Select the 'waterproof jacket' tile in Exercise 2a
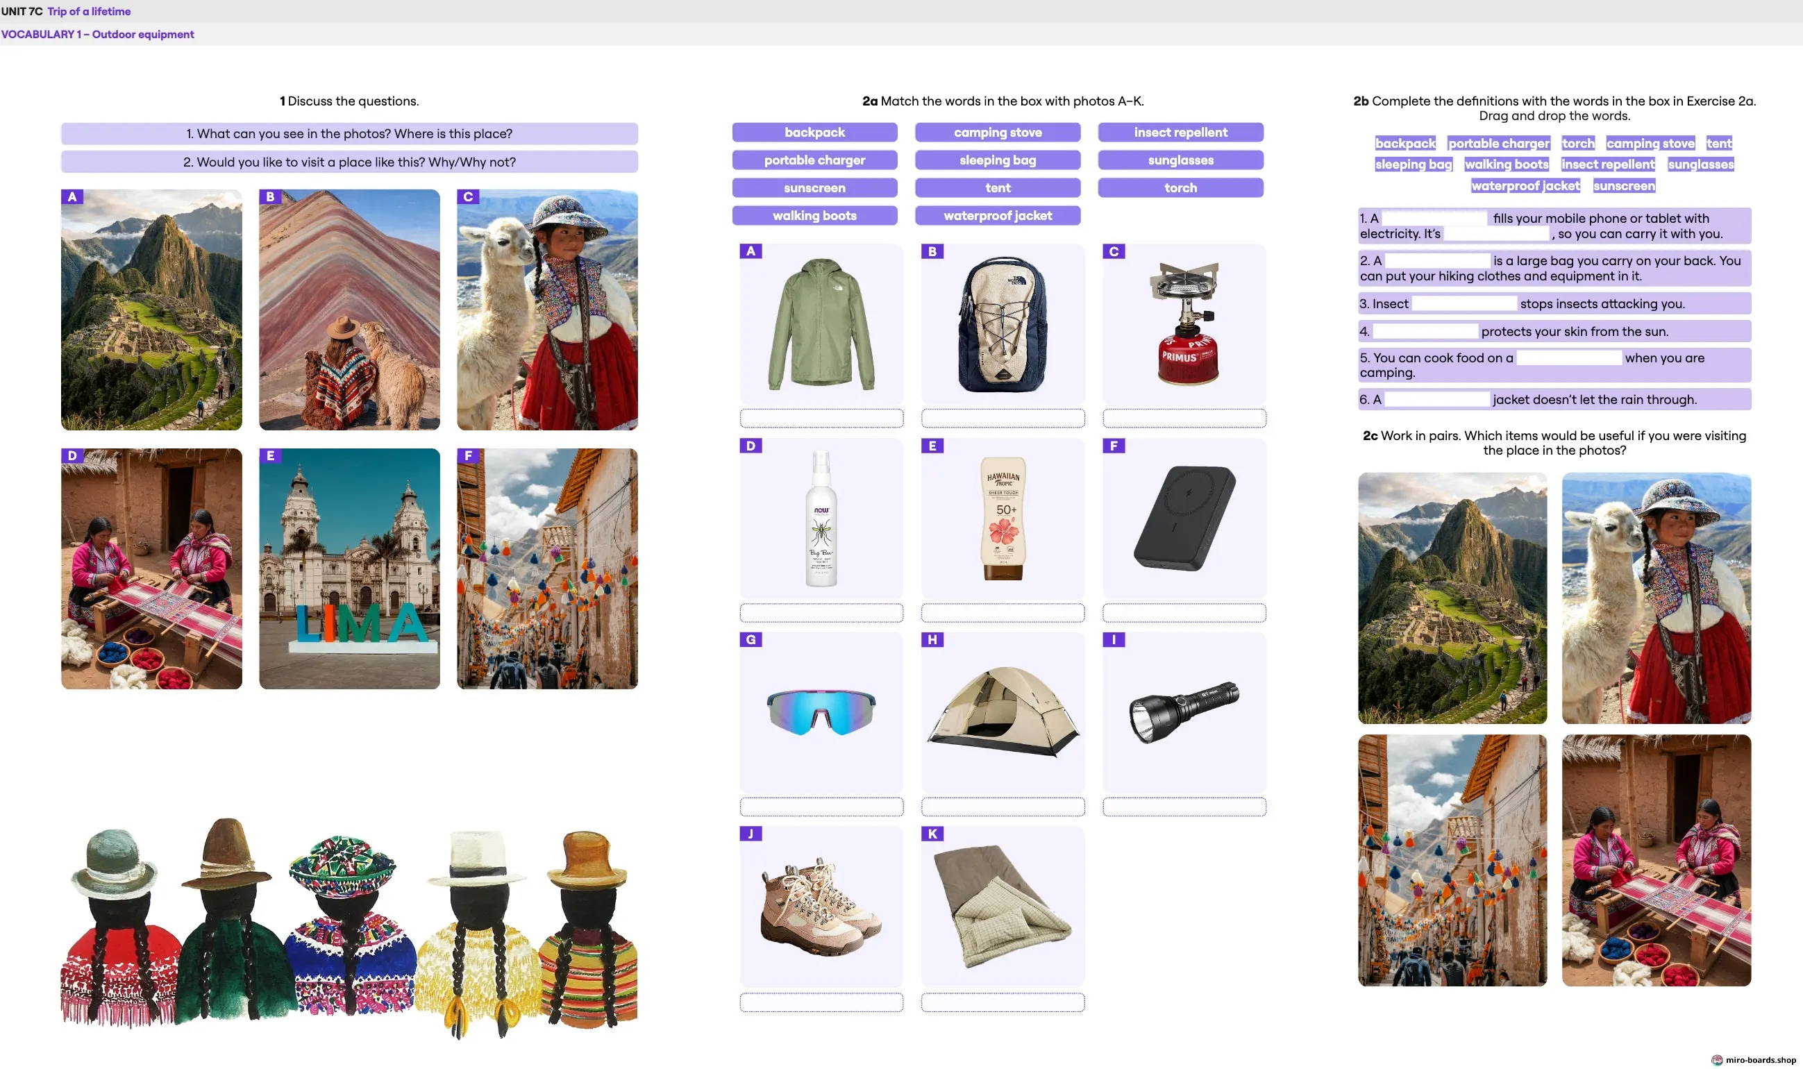 [997, 215]
